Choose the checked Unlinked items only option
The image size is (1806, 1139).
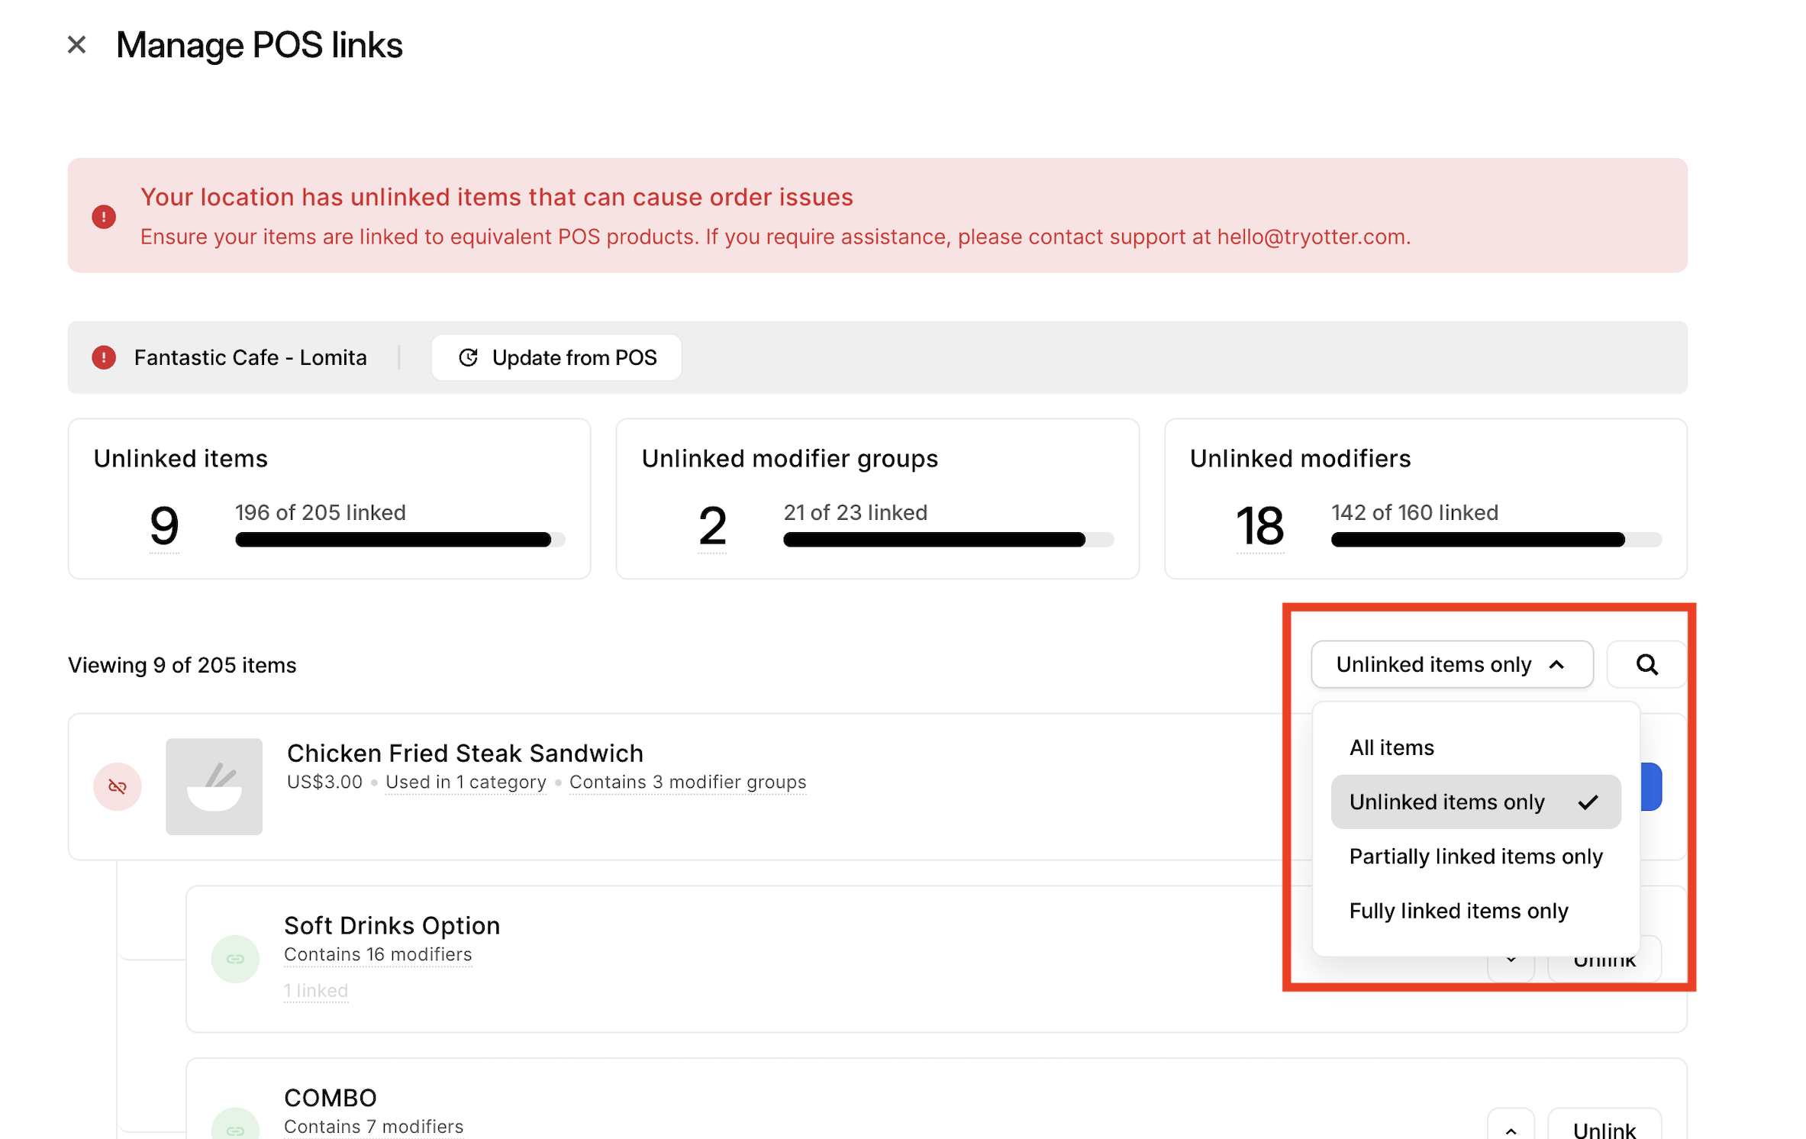[x=1475, y=802]
